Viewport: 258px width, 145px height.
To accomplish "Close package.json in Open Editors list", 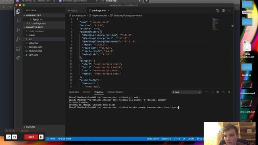I will [27, 23].
